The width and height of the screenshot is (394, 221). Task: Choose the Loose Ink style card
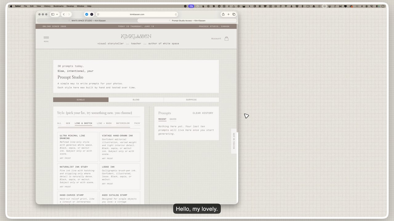[x=120, y=177]
